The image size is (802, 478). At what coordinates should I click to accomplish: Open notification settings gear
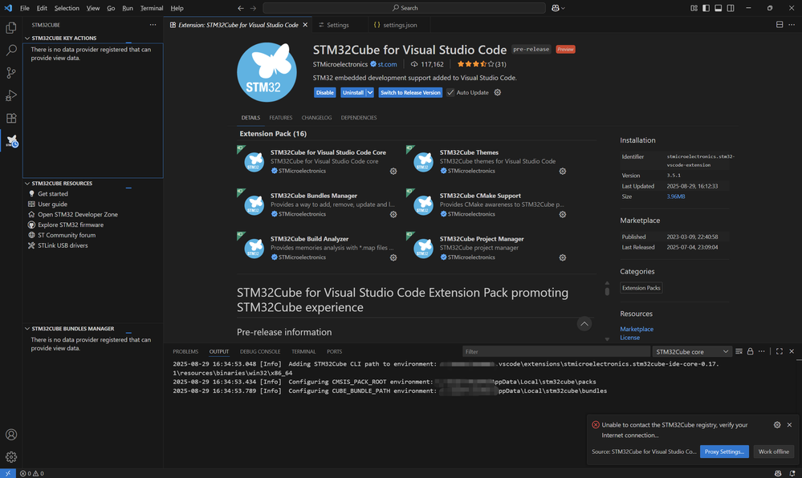pyautogui.click(x=777, y=425)
